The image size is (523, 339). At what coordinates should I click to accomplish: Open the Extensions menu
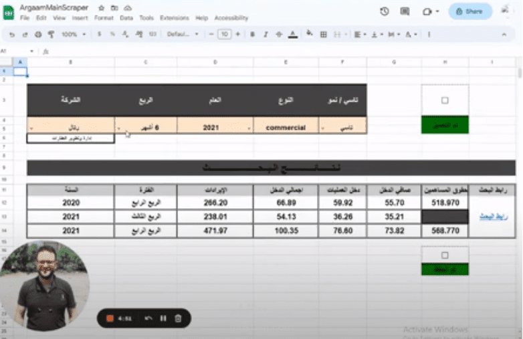(x=175, y=18)
